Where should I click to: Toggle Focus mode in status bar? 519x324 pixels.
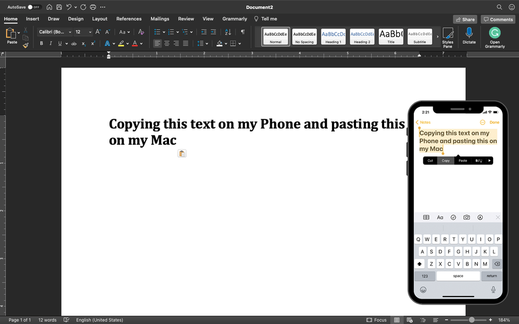click(x=376, y=320)
